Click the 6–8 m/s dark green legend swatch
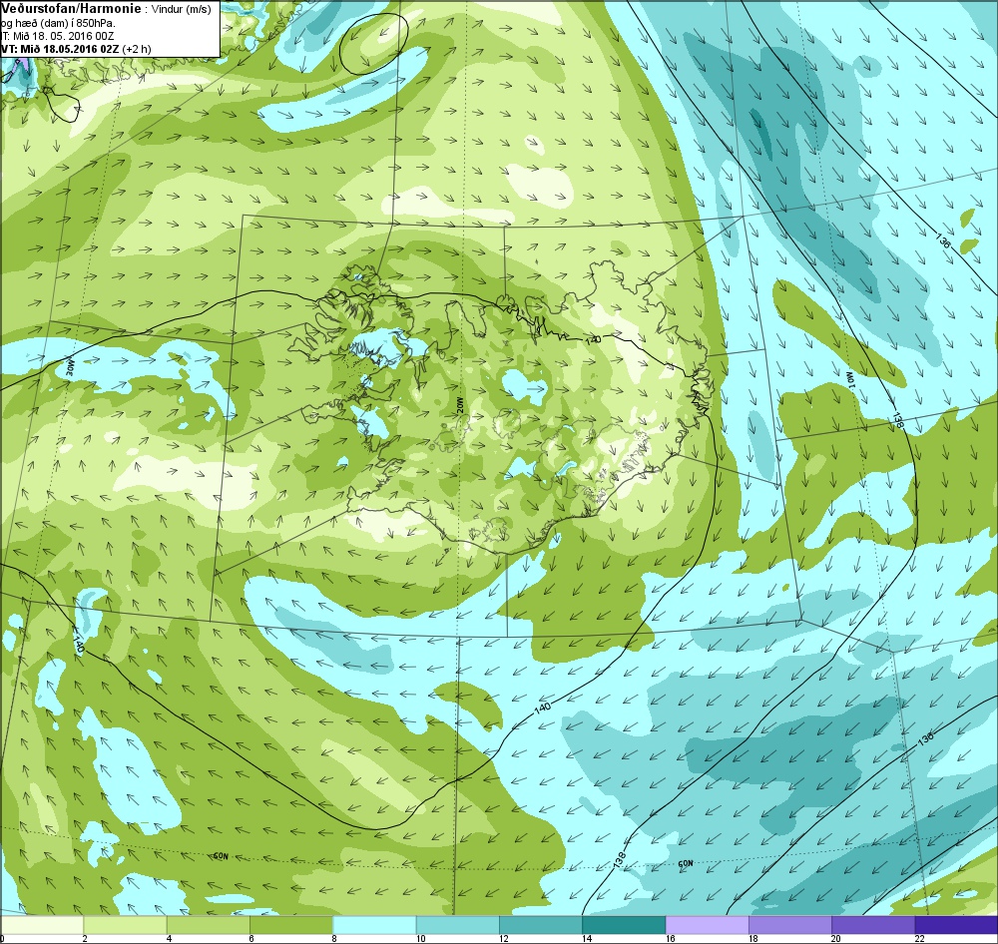Image resolution: width=998 pixels, height=944 pixels. (291, 924)
